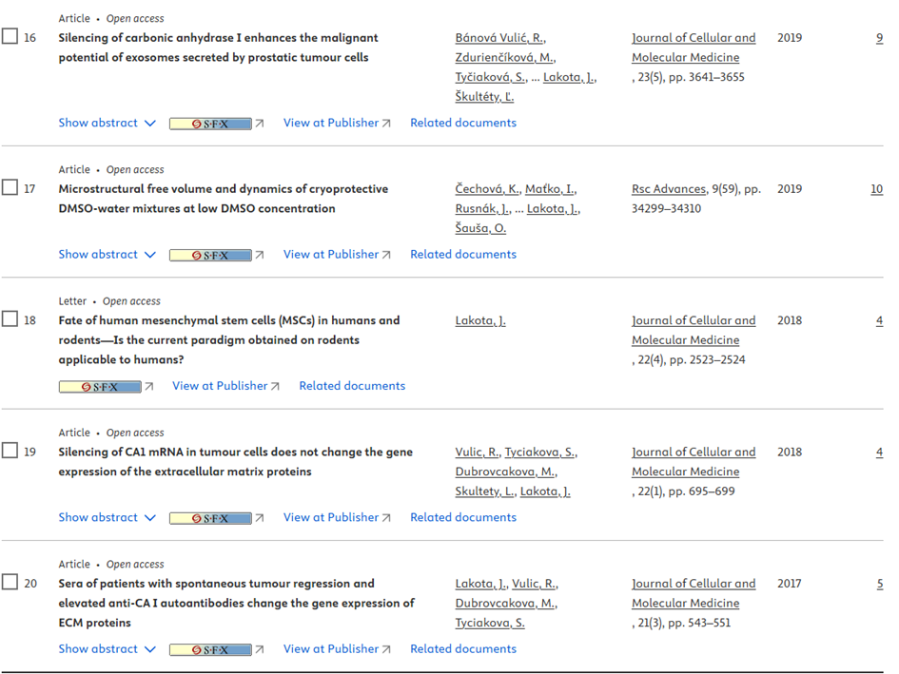This screenshot has height=674, width=899.
Task: Tick the checkbox for result 18
Action: (x=10, y=319)
